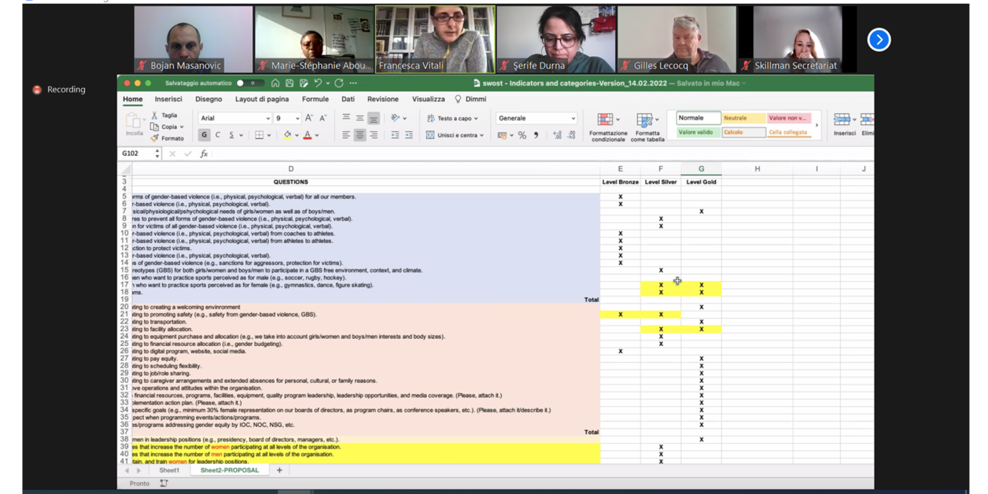This screenshot has height=494, width=988.
Task: Click the cut scissors icon labeled Taglia
Action: pos(155,115)
